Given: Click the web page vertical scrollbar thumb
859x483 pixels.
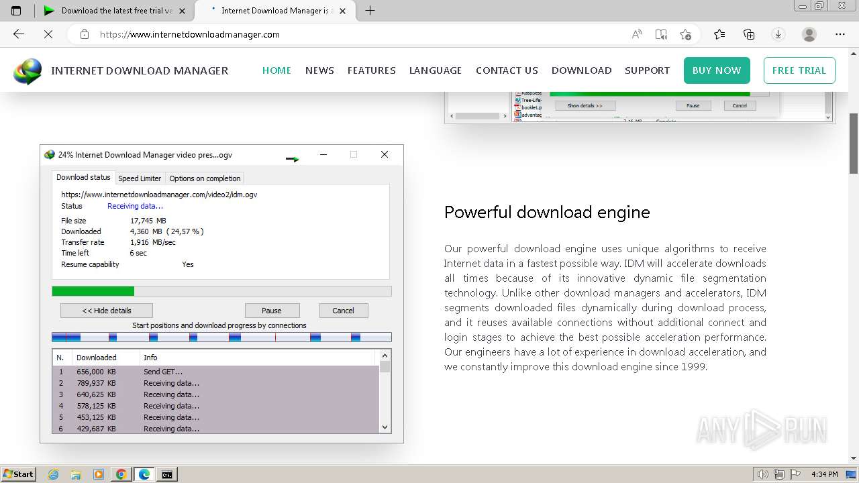Looking at the screenshot, I should click(x=854, y=143).
